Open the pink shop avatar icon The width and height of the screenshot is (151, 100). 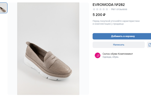[x=97, y=55]
